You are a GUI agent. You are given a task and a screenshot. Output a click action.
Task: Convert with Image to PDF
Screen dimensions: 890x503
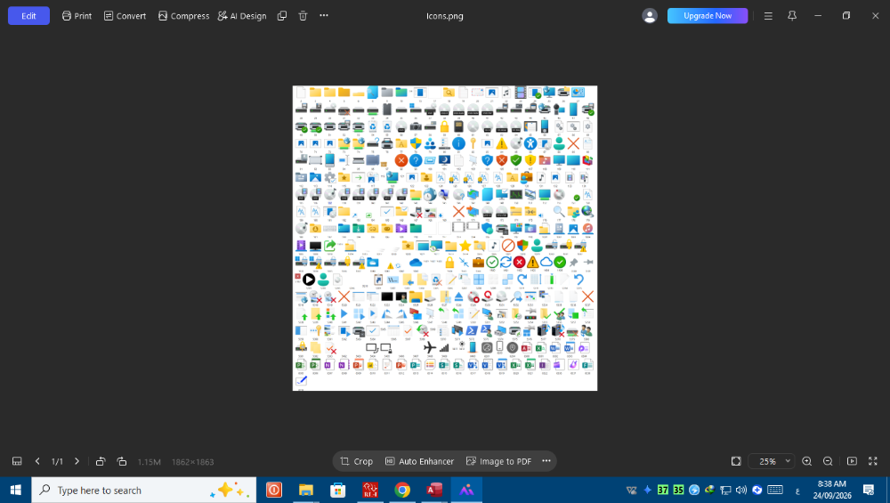click(499, 461)
